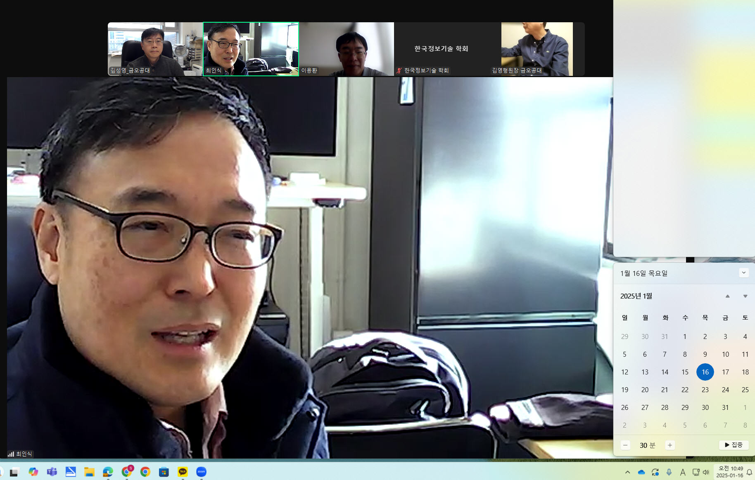Increase focus time with the plus button
Image resolution: width=755 pixels, height=480 pixels.
(670, 445)
